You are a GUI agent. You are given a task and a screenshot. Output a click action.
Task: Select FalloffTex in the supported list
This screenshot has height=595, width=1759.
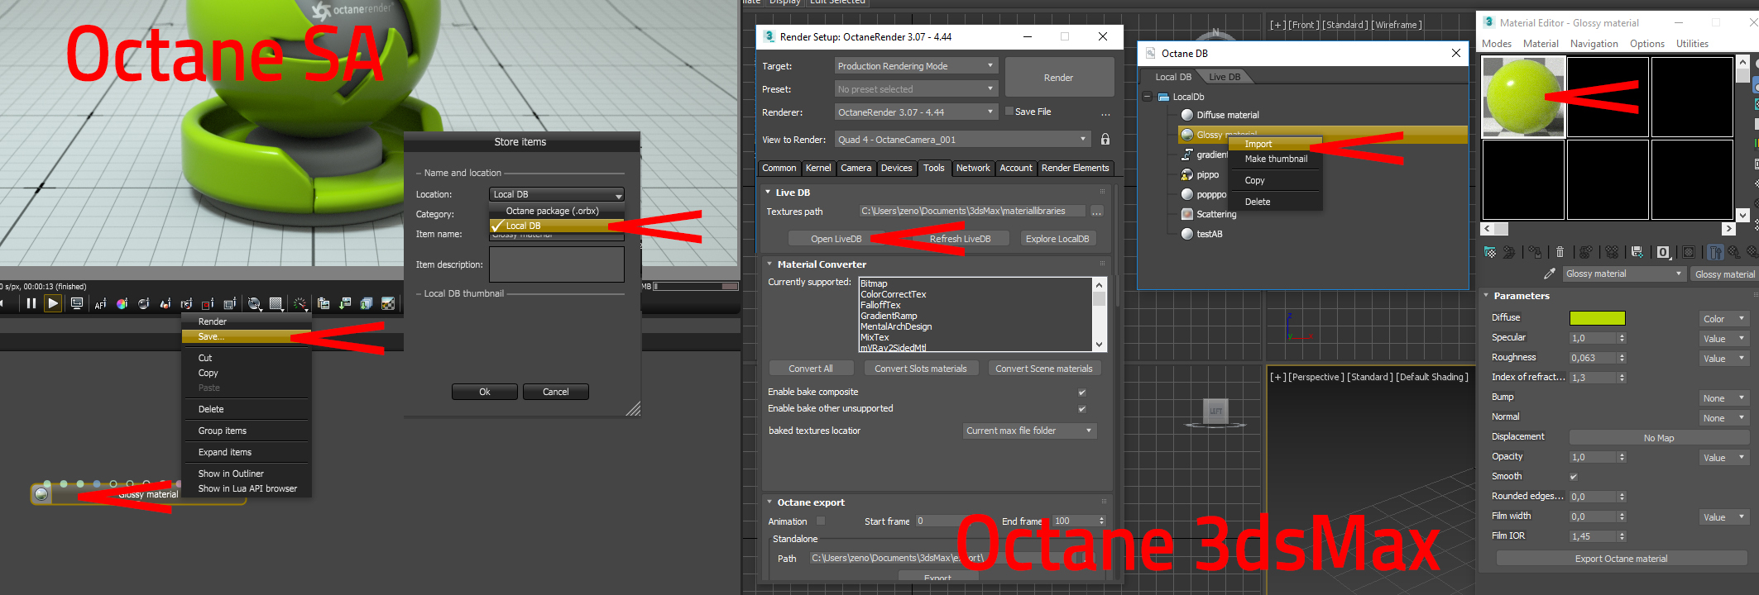click(x=880, y=305)
